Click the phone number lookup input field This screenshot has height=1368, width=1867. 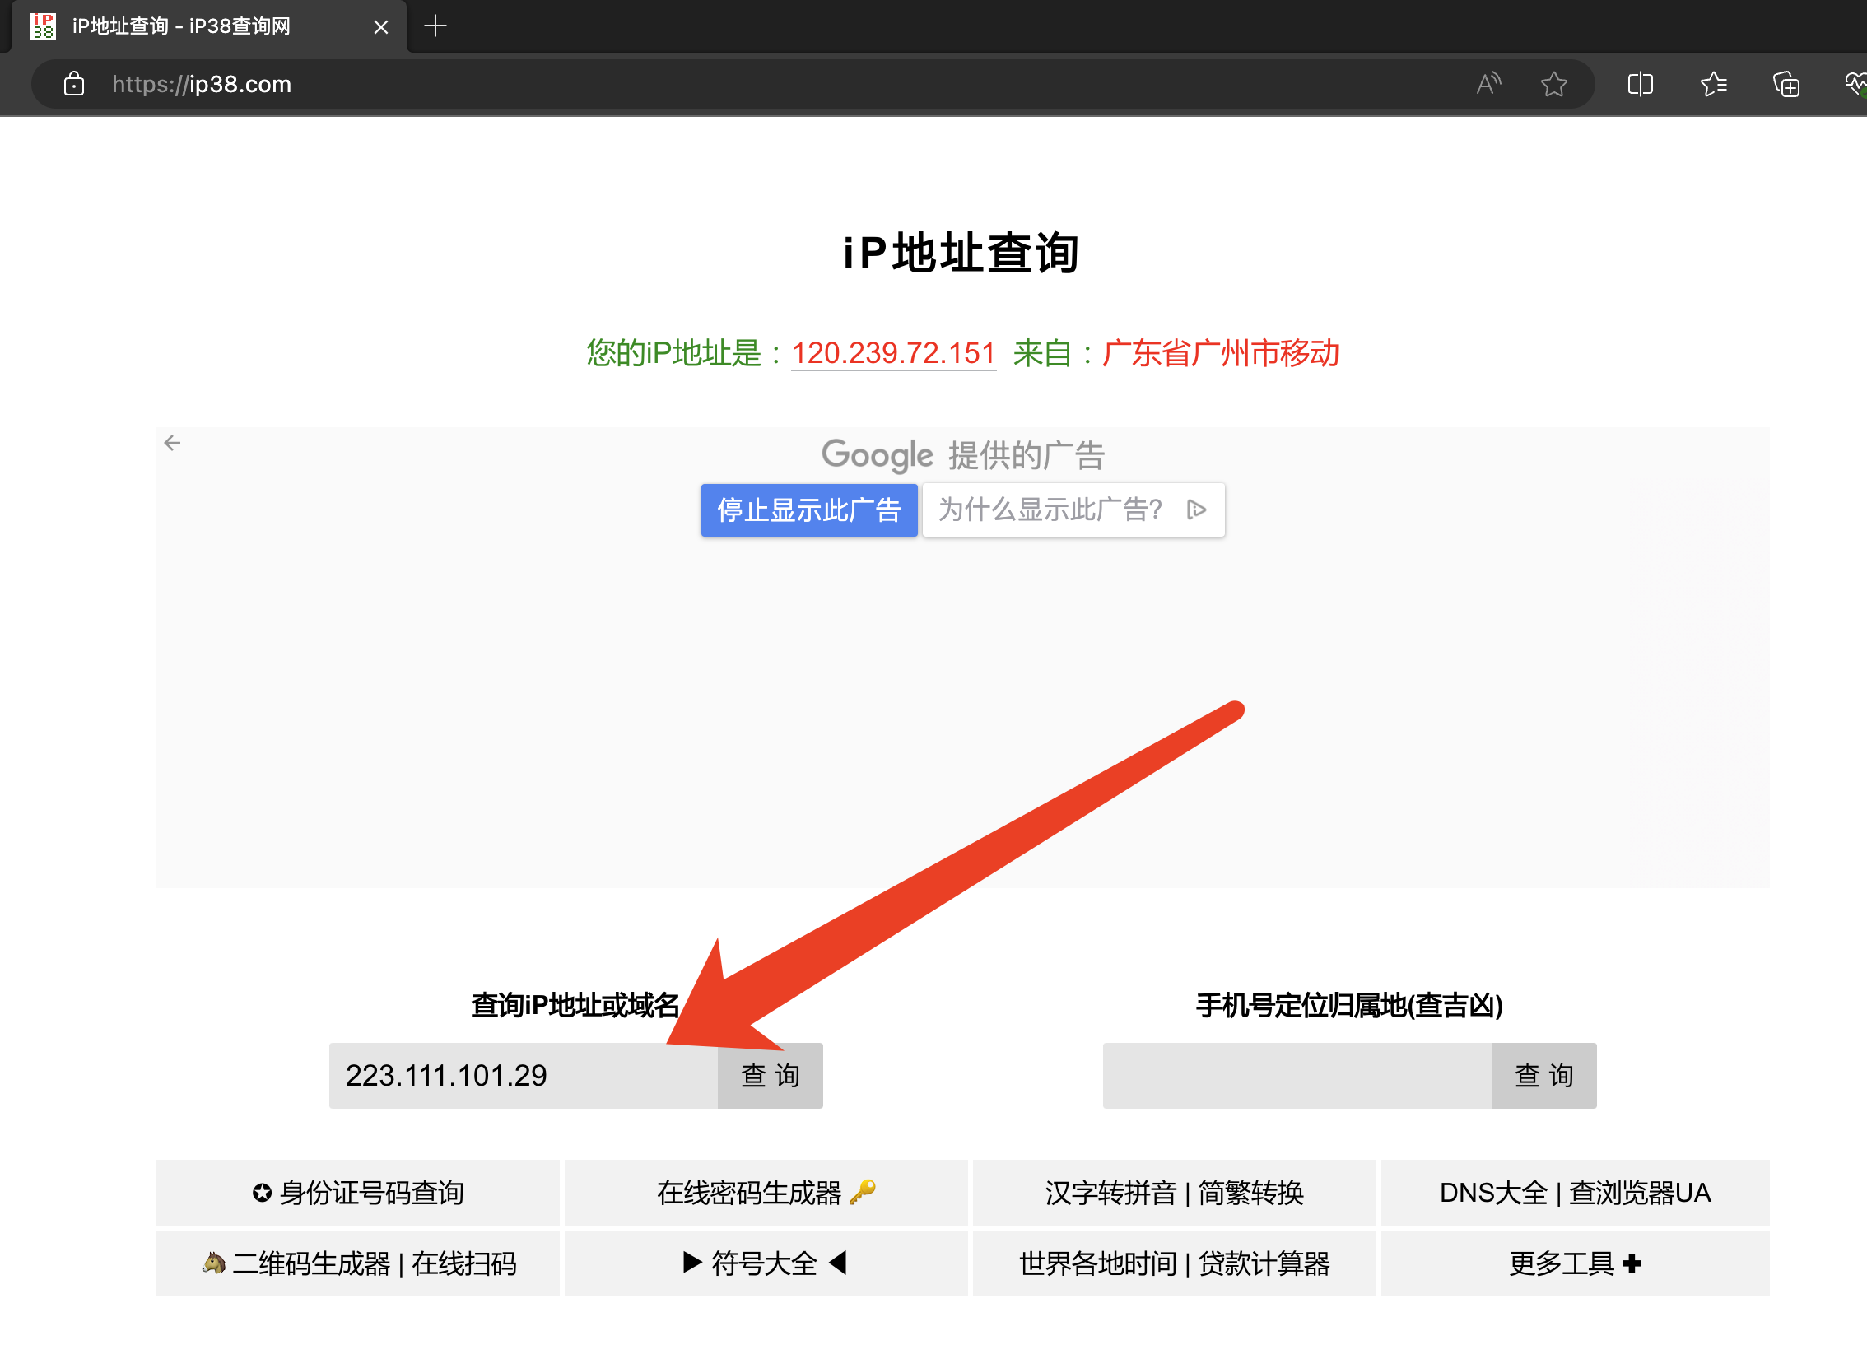[x=1296, y=1075]
